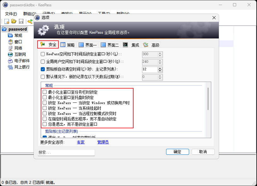Toggle 剪贴板自动清空时间 checkbox
Viewport: 257px width, 186px height.
coord(43,69)
